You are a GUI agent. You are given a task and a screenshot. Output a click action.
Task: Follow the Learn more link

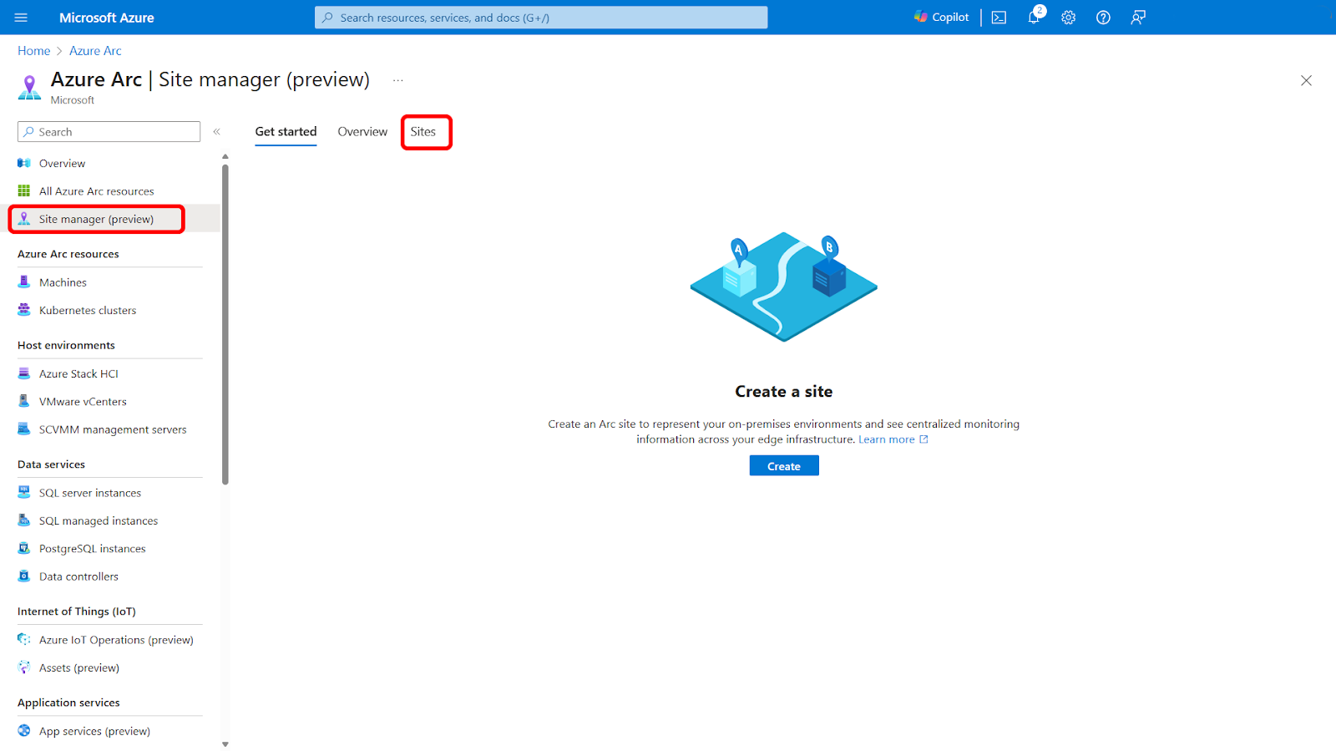click(887, 439)
